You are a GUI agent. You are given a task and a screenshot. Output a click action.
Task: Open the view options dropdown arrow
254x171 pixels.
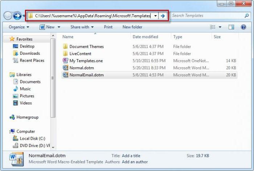pyautogui.click(x=220, y=27)
